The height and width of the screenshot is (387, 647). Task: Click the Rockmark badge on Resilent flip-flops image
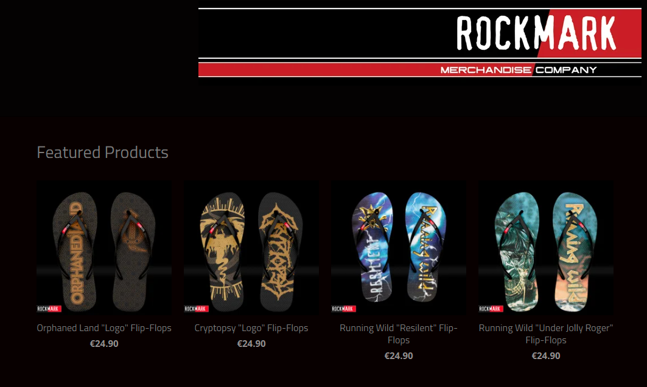[x=344, y=309]
